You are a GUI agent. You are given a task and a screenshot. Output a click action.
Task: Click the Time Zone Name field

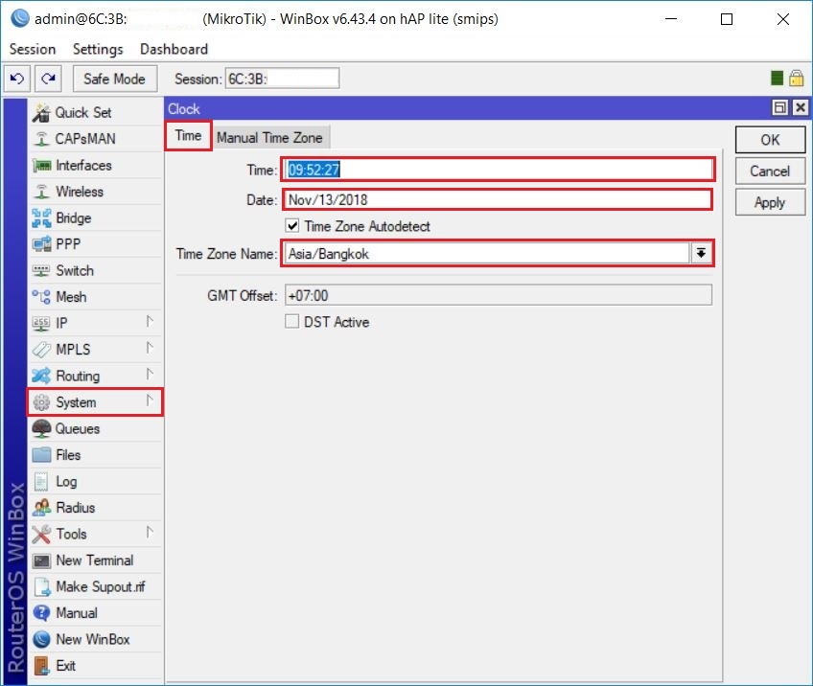[487, 253]
